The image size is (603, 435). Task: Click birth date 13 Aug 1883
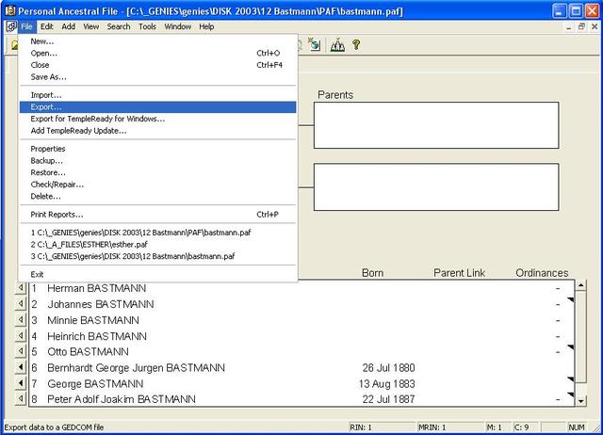pyautogui.click(x=387, y=383)
